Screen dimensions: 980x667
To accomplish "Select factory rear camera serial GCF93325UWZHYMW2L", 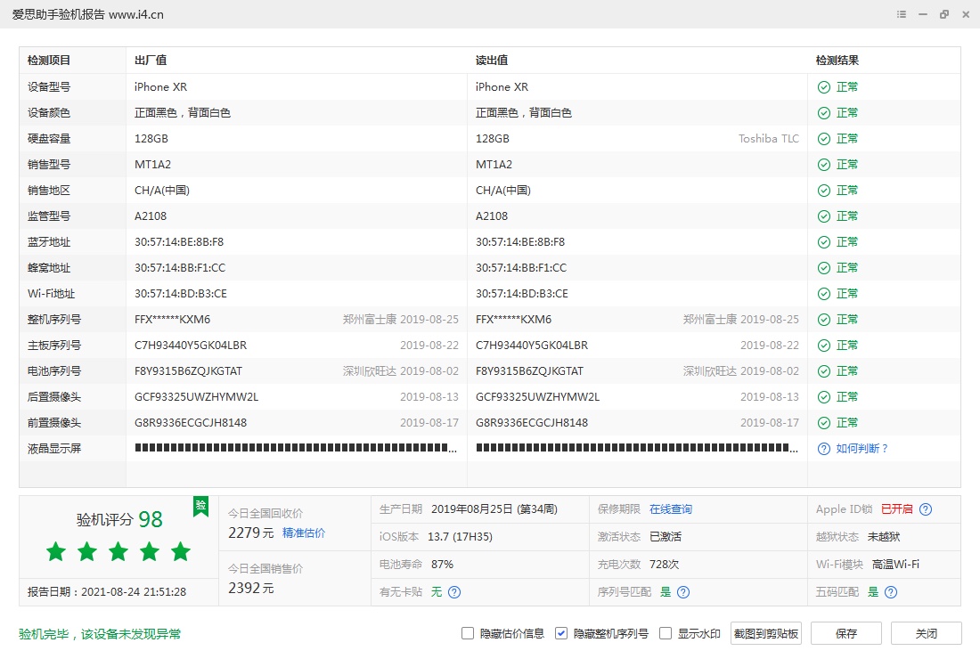I will pos(196,396).
